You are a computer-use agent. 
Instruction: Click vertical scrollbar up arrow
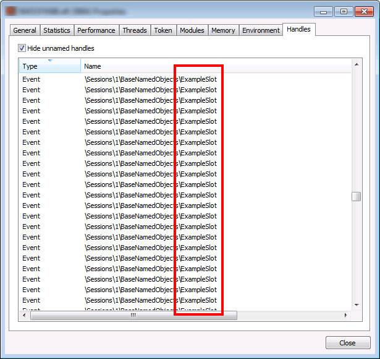point(356,64)
